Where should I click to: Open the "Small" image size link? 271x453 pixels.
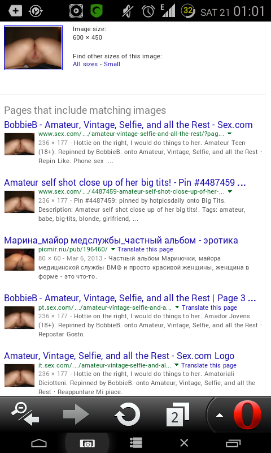click(112, 64)
